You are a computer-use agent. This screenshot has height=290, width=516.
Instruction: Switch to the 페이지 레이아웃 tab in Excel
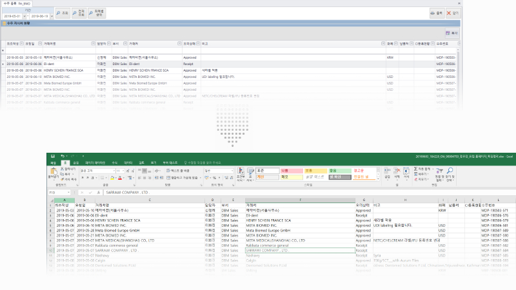click(95, 163)
